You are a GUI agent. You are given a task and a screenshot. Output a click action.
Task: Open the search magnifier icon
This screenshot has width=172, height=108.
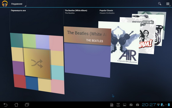(160, 4)
